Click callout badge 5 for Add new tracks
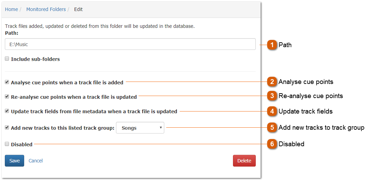Screen dimensions: 370x181 click(x=272, y=128)
